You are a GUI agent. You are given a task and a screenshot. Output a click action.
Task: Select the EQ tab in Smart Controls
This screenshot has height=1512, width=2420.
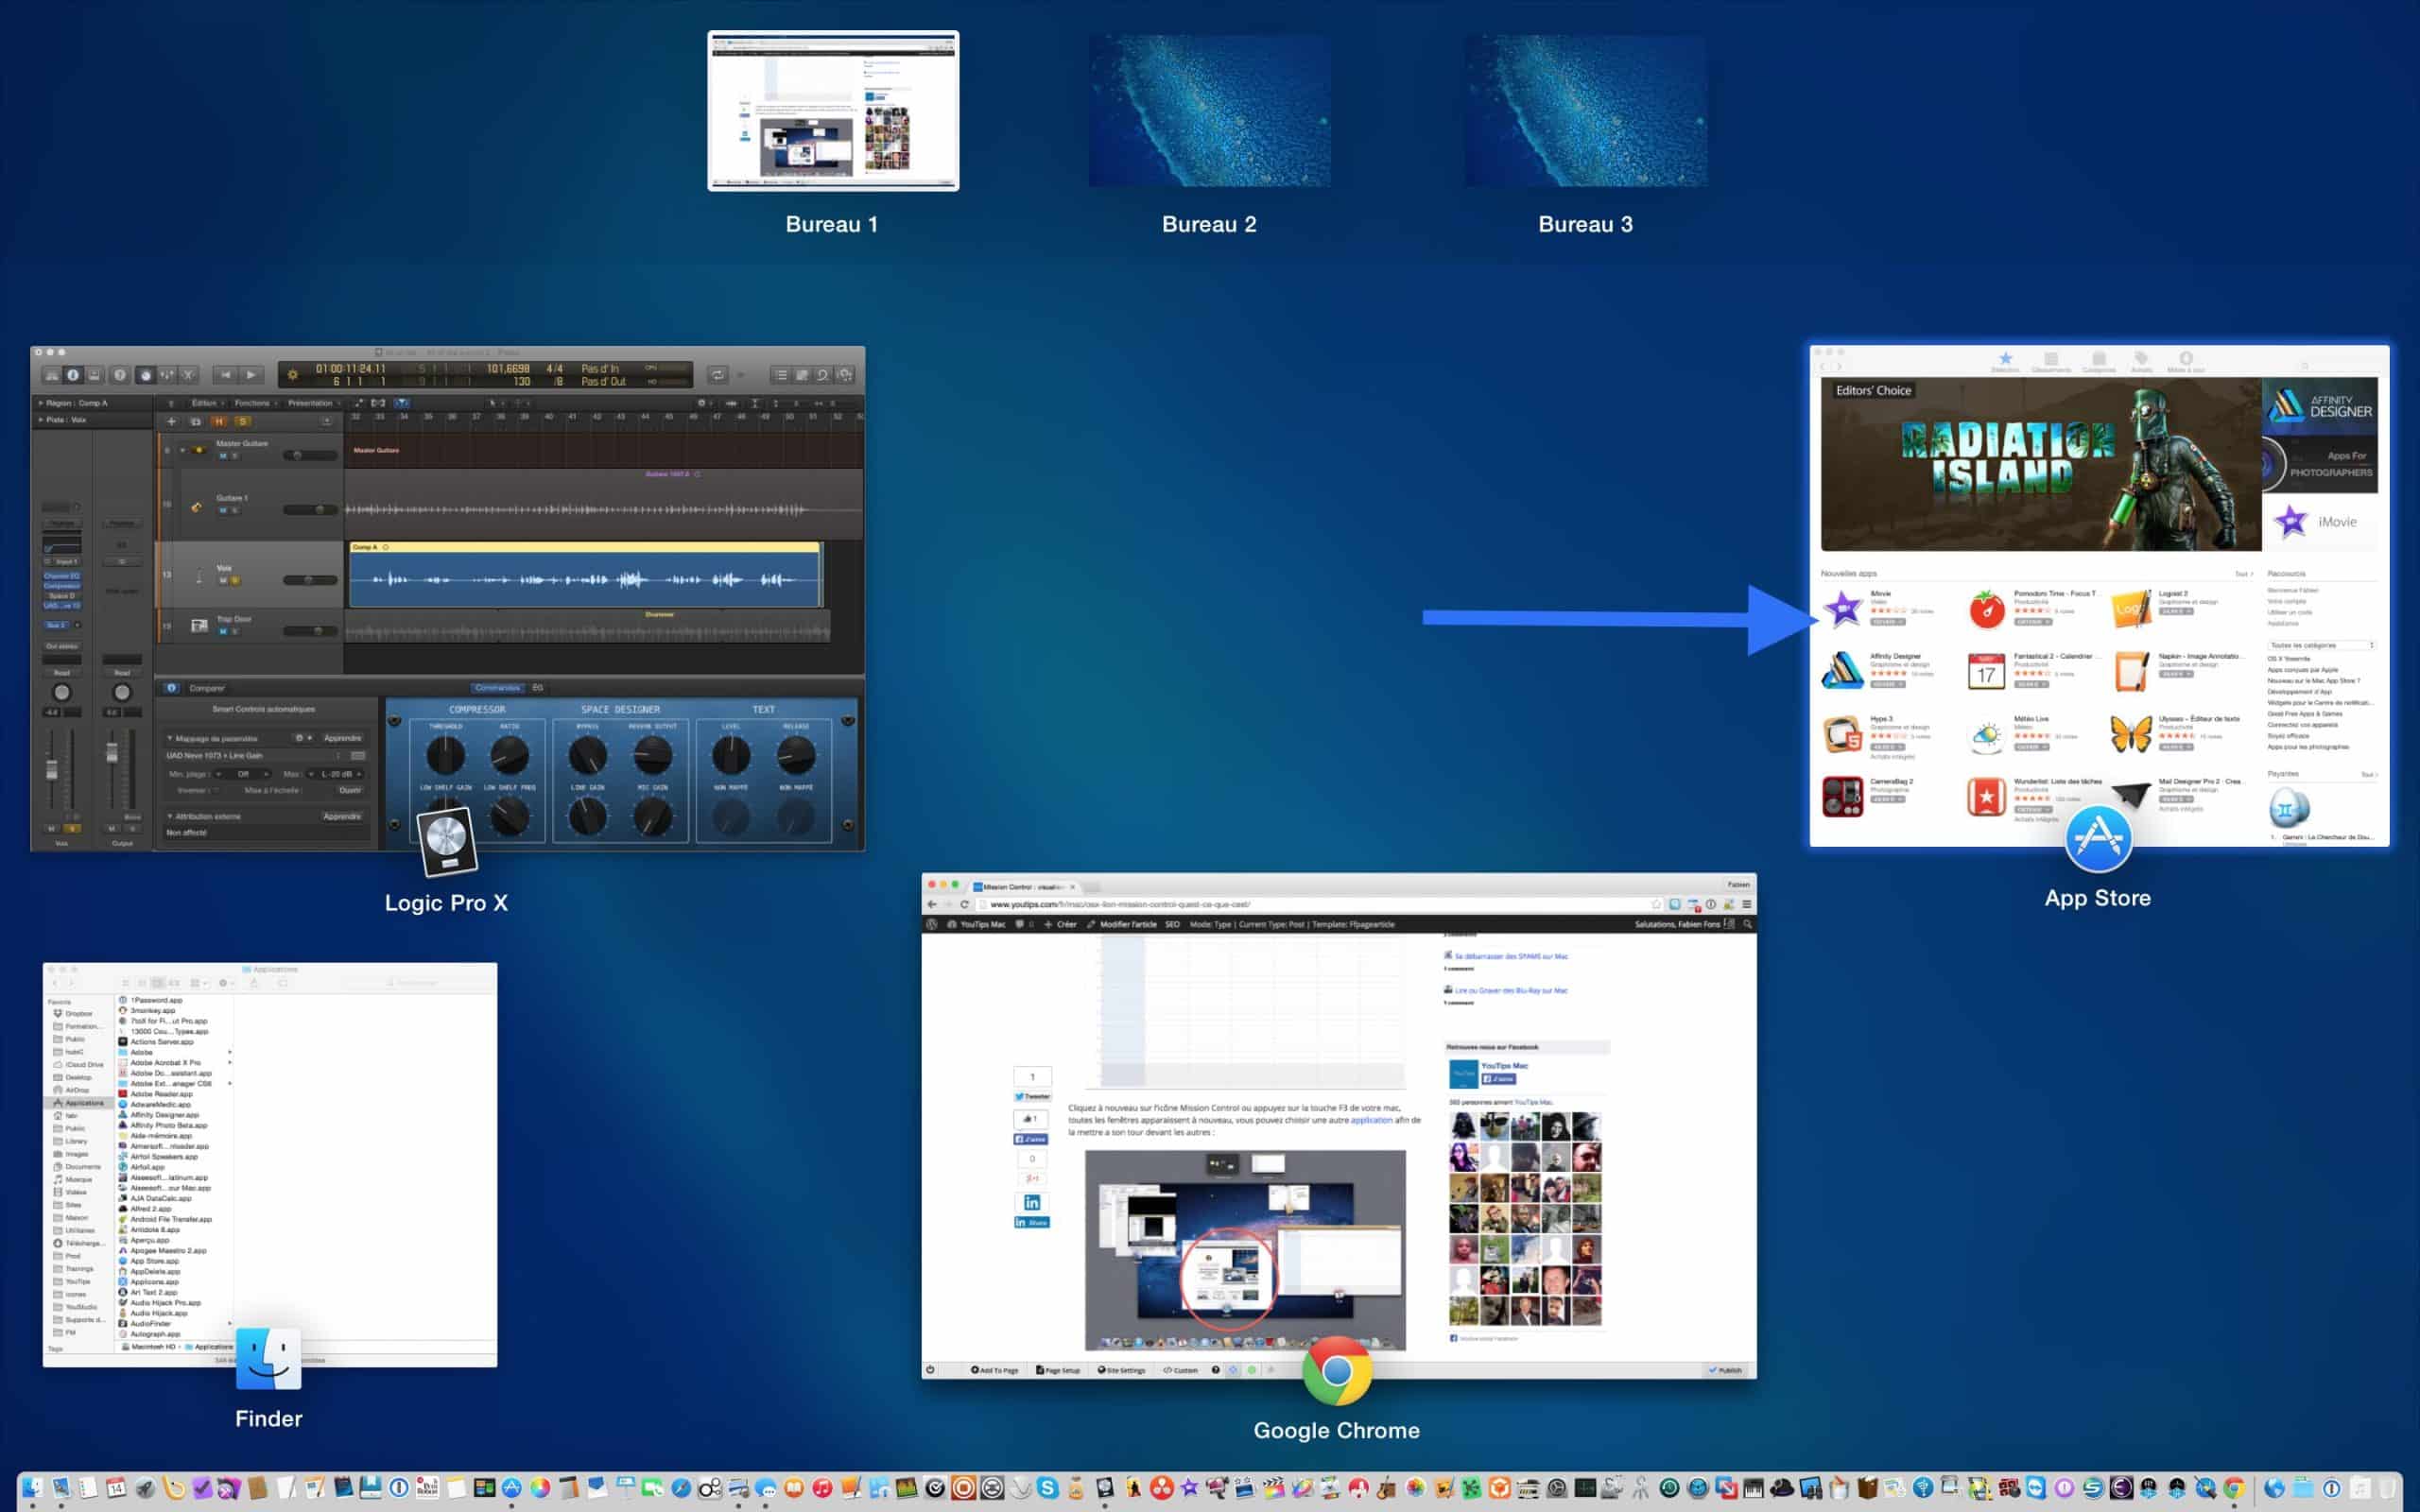[538, 688]
